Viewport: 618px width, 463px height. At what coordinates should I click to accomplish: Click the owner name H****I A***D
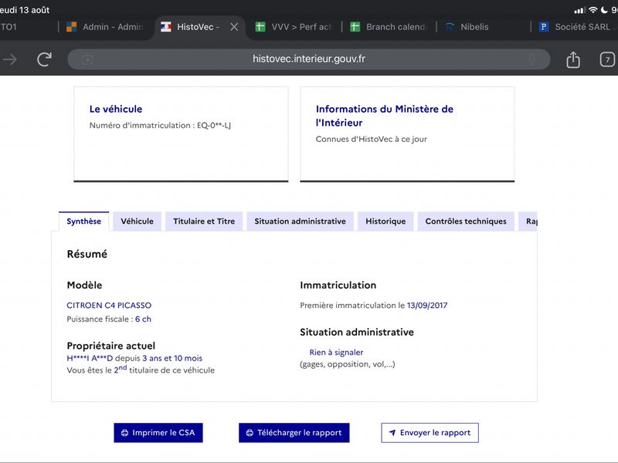tap(90, 358)
